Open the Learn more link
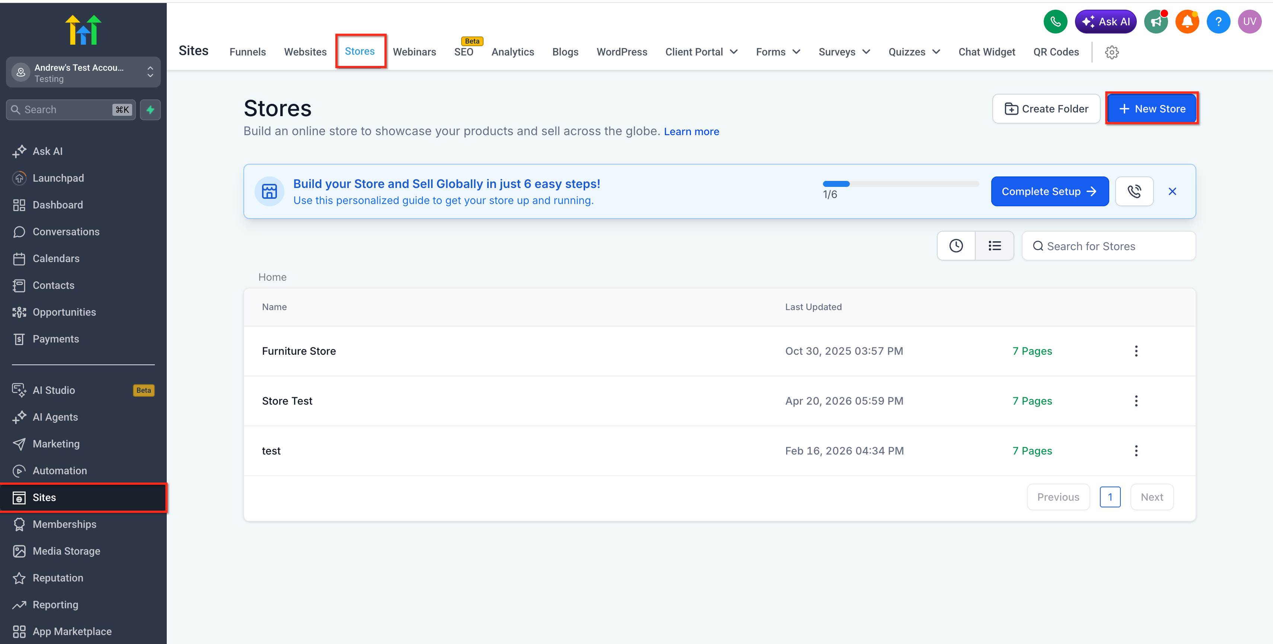The image size is (1273, 644). (x=691, y=131)
